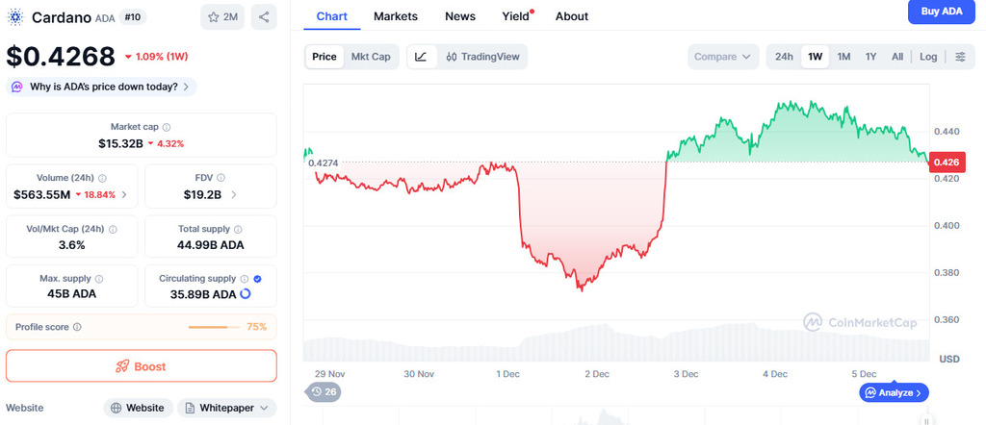Click the share icon next to Cardano
The width and height of the screenshot is (986, 425).
tap(264, 17)
